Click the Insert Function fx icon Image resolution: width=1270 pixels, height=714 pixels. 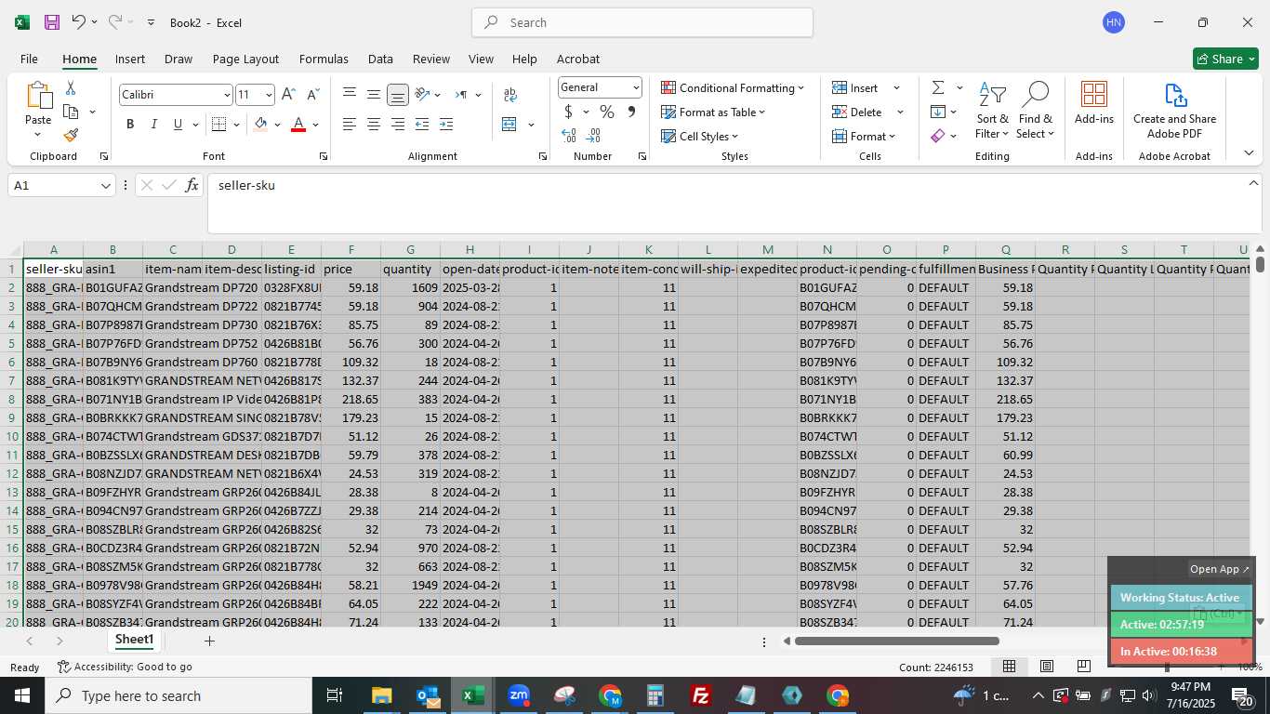click(192, 185)
